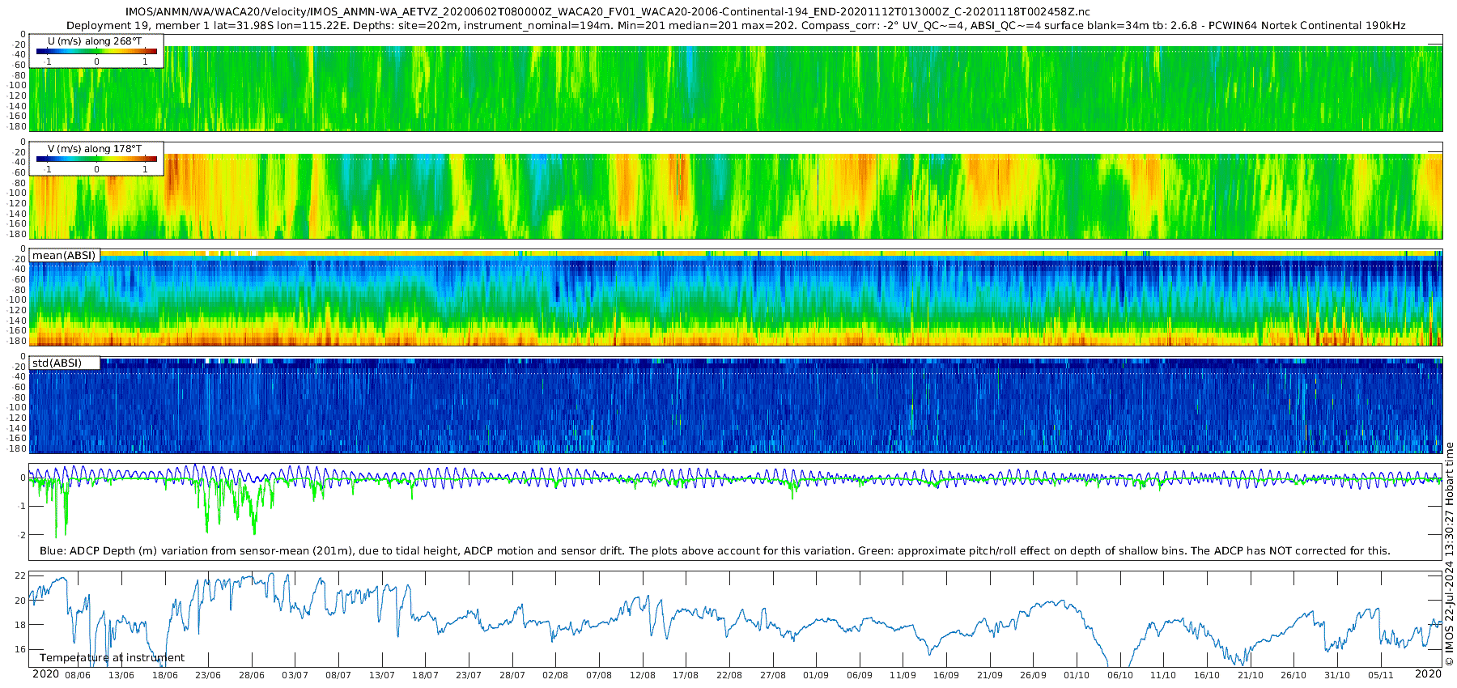Click the 22 tick on the temperature axis

(x=20, y=576)
